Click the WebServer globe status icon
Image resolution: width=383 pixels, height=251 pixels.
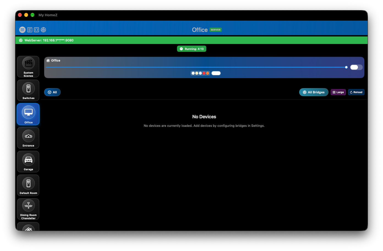21,40
